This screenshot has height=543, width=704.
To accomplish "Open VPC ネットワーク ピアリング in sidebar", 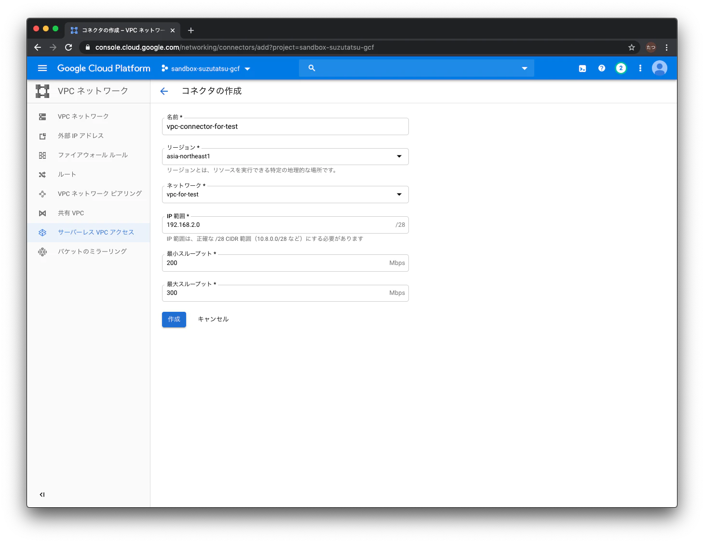I will pos(89,194).
